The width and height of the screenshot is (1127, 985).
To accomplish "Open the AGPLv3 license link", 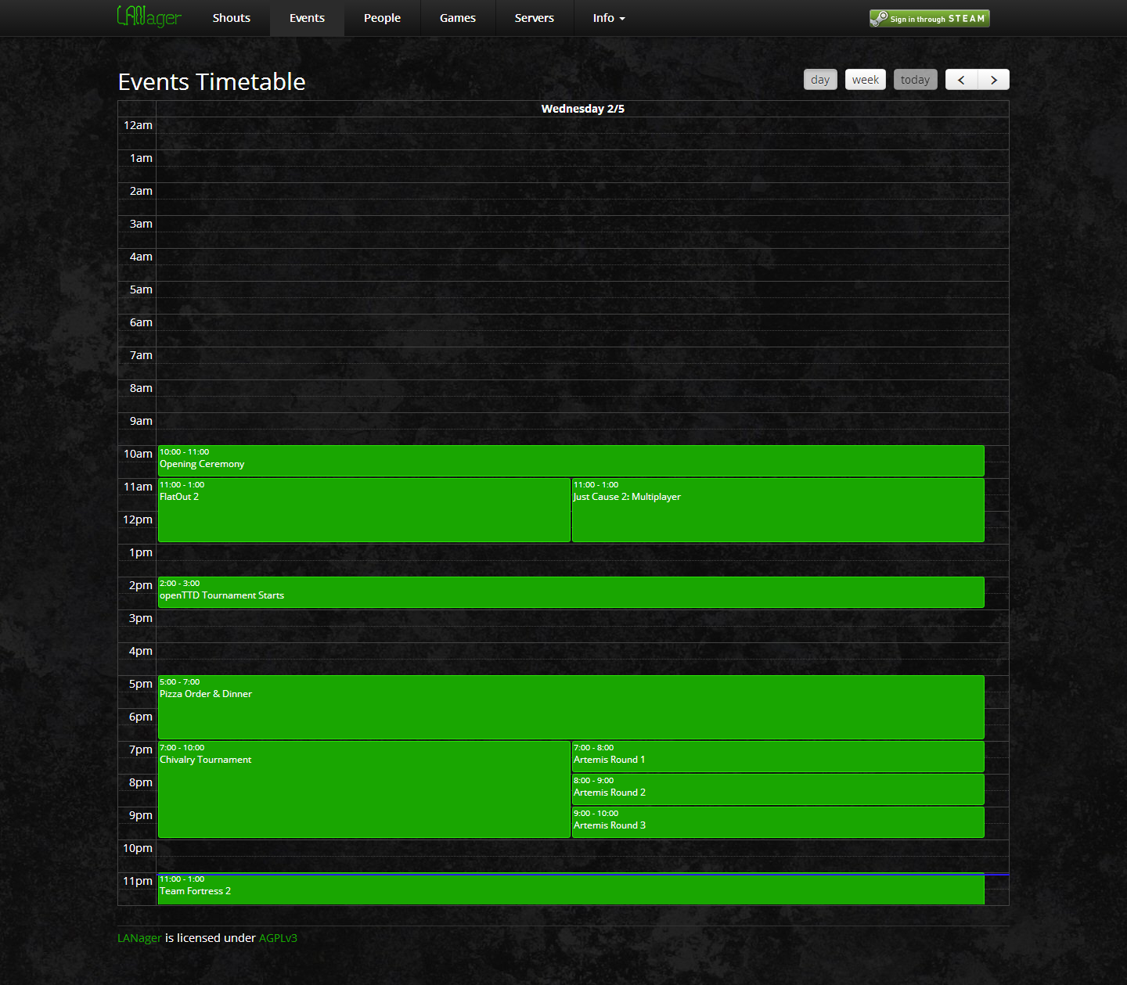I will [278, 938].
